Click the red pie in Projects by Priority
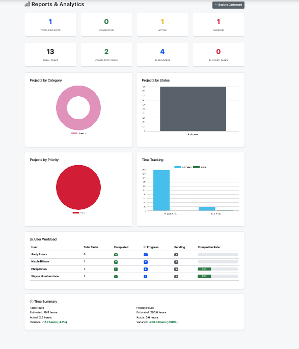Screen dimensions: 299x349 coord(78,187)
